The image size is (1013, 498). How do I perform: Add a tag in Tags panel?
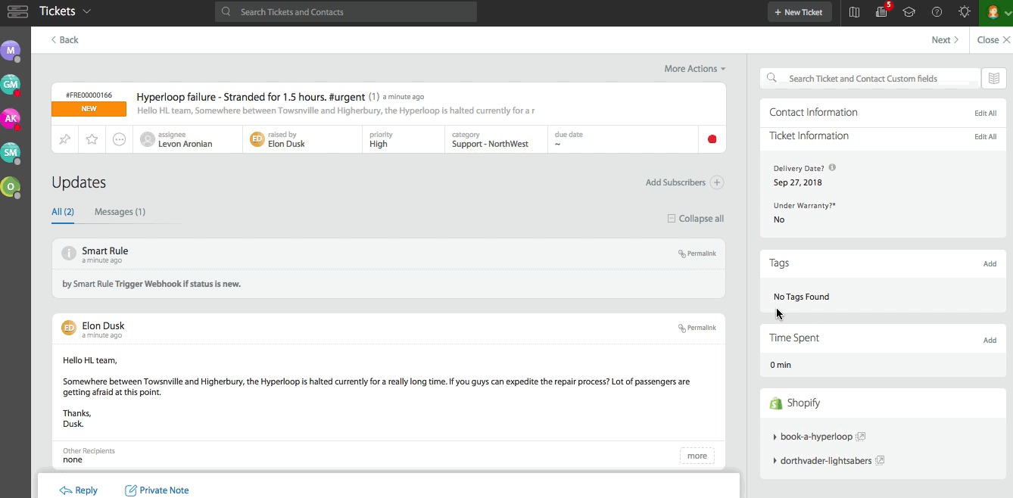click(990, 264)
